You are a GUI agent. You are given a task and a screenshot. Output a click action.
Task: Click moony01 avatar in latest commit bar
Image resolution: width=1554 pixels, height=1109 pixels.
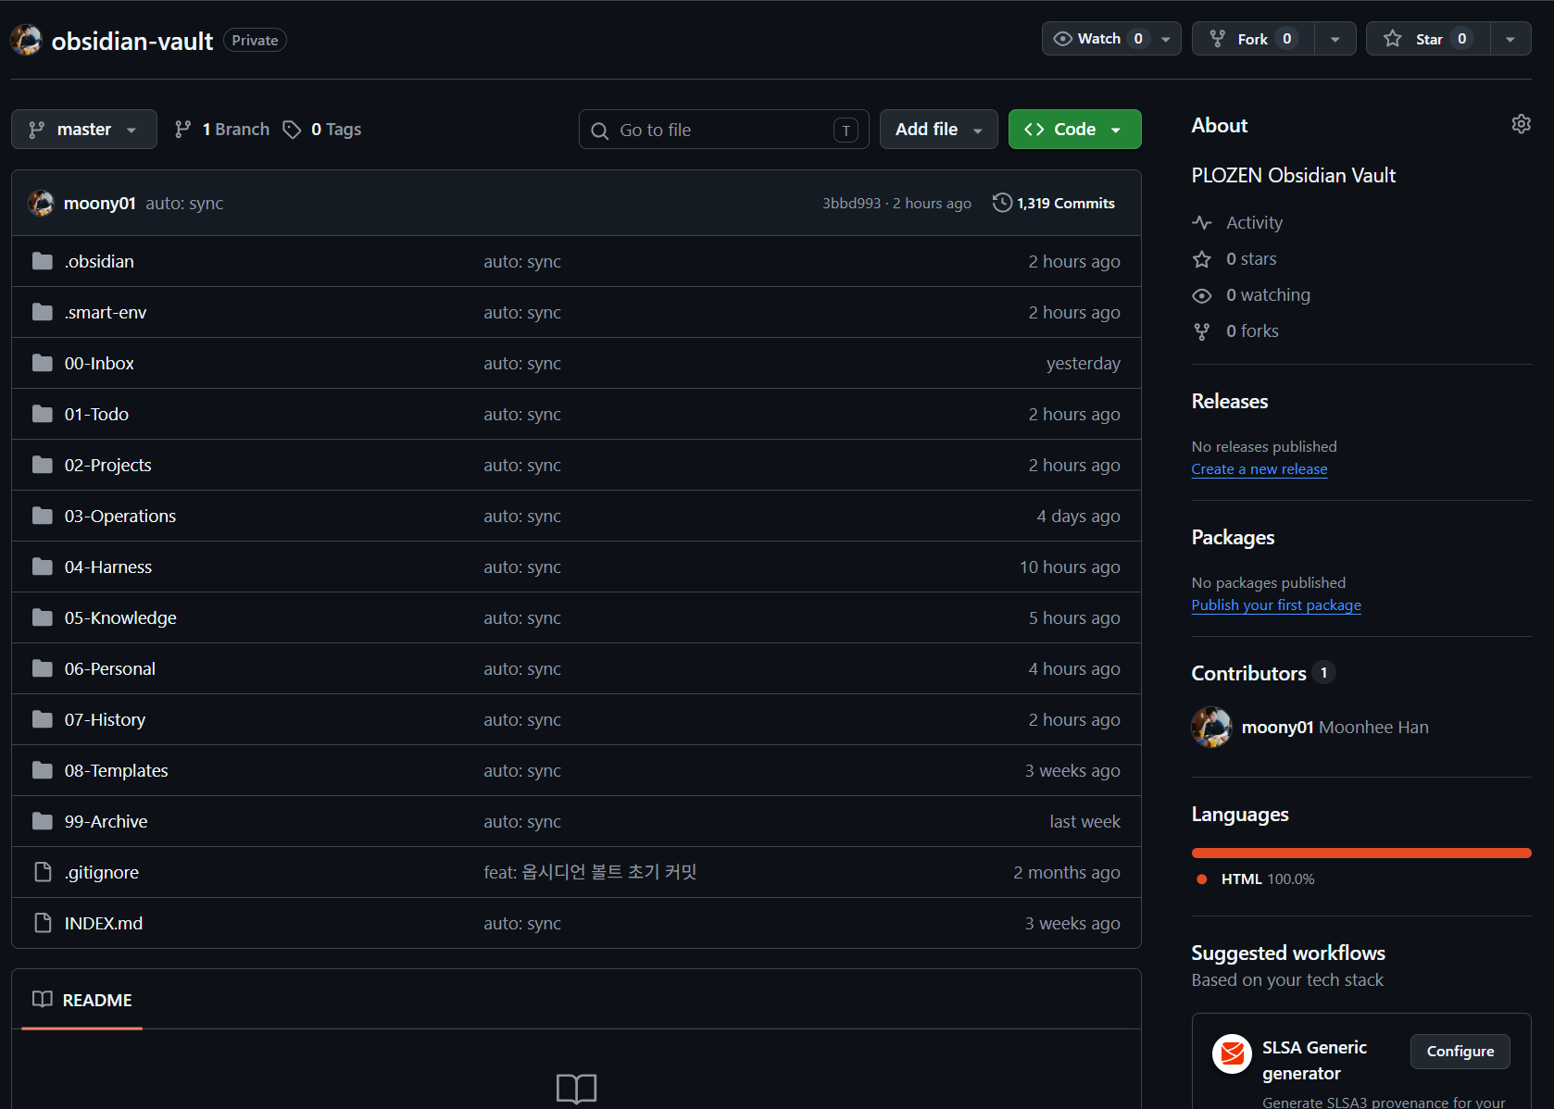point(41,203)
